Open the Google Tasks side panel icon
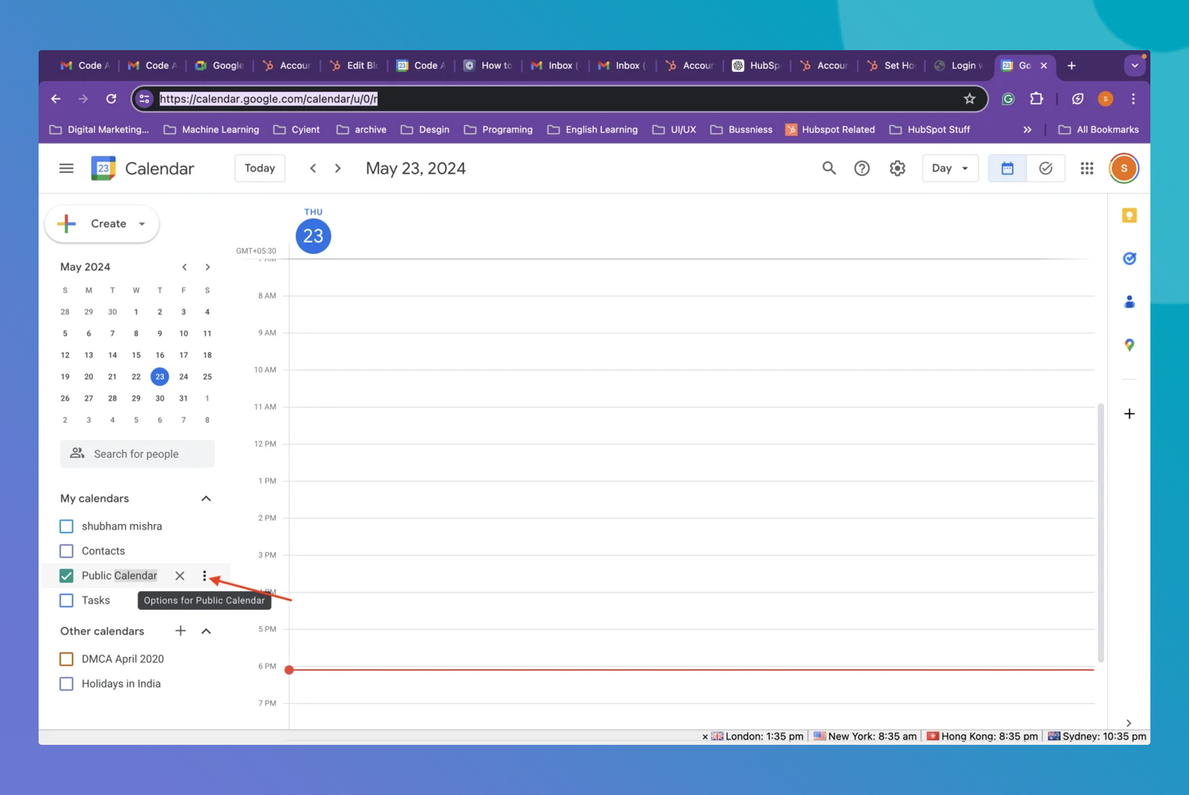 click(x=1129, y=259)
